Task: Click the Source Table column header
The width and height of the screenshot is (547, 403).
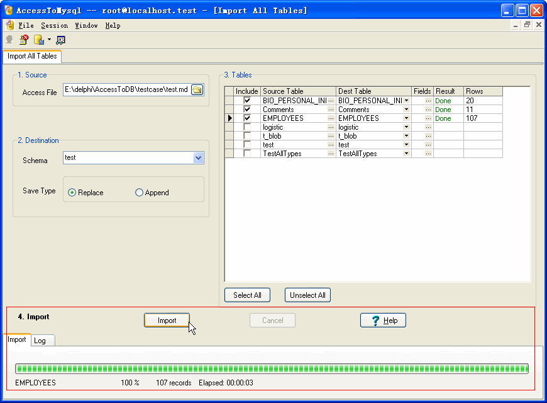Action: 298,91
